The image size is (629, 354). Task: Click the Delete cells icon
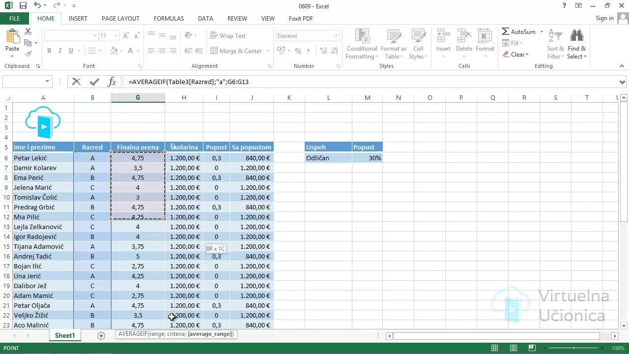coord(464,36)
